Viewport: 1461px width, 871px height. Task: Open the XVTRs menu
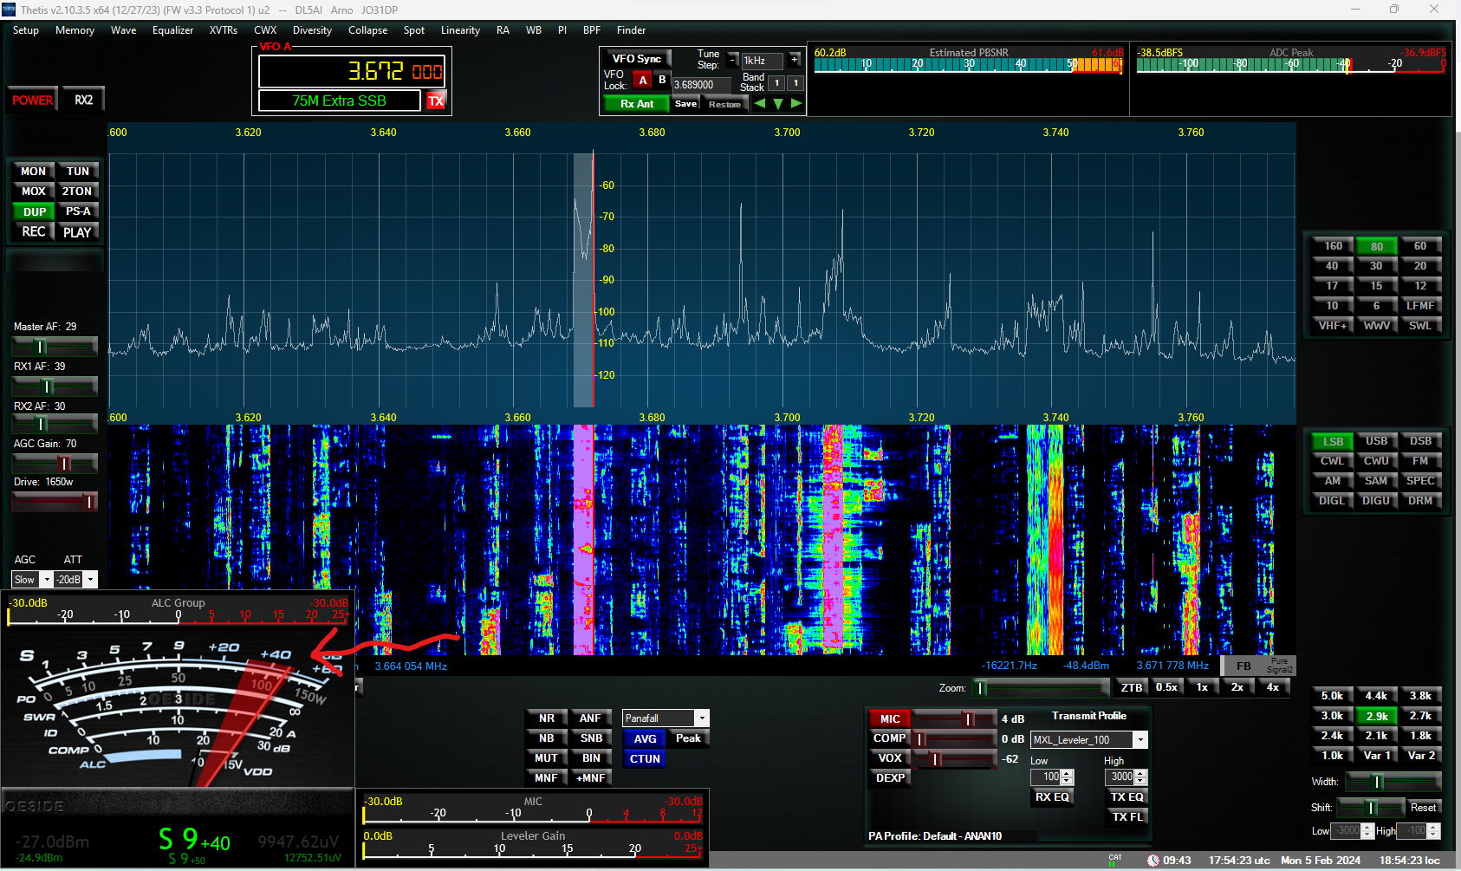pyautogui.click(x=223, y=30)
